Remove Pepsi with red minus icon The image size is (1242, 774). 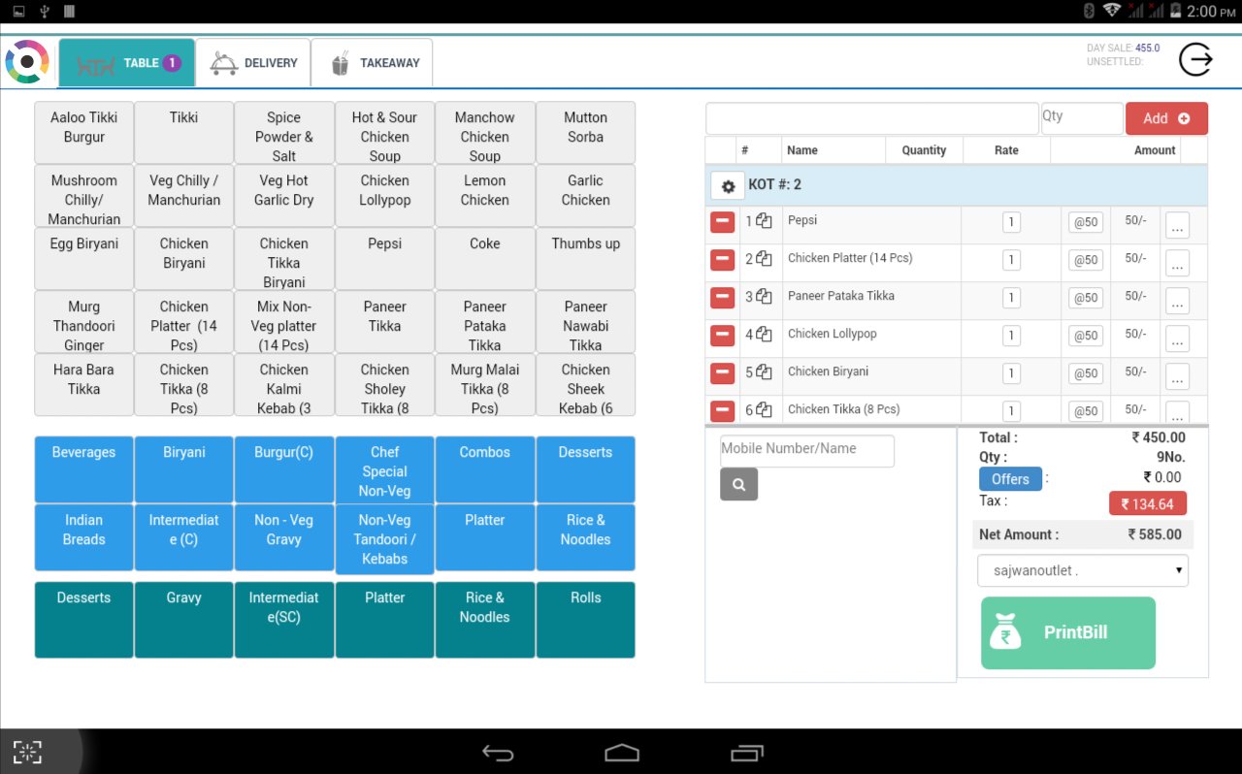[722, 222]
